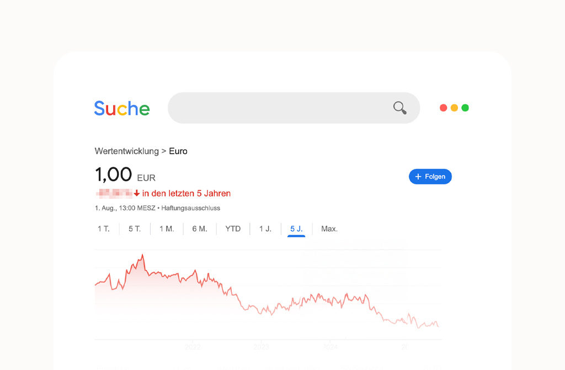Click the Suche logo

(122, 108)
